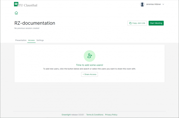Viewport: 179px width, 118px height.
Task: Click the Start Meeting button
Action: [x=156, y=23]
